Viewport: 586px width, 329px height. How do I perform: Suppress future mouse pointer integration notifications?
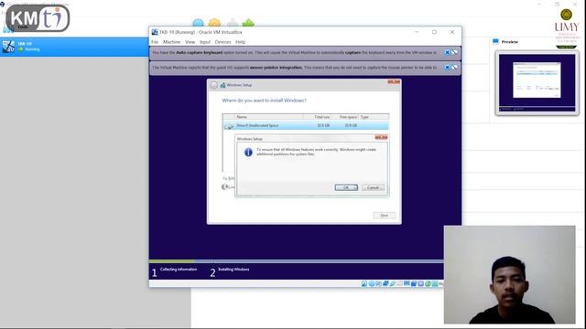tap(454, 68)
